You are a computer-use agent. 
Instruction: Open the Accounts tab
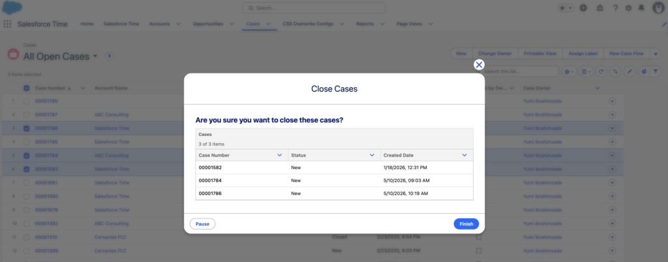tap(159, 24)
